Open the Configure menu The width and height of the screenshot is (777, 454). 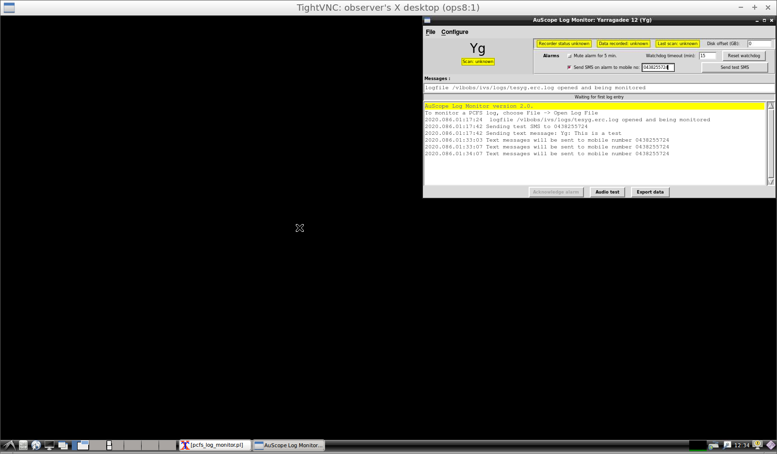coord(454,32)
